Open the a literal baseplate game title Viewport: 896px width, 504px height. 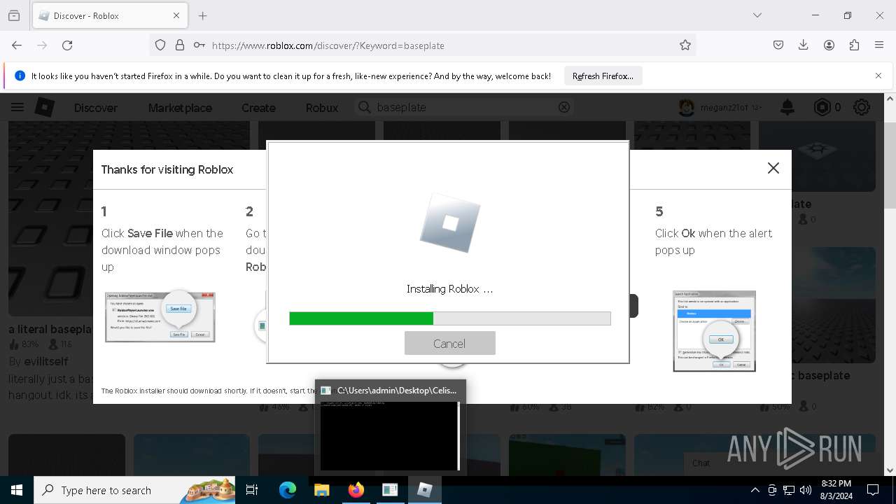pyautogui.click(x=50, y=329)
